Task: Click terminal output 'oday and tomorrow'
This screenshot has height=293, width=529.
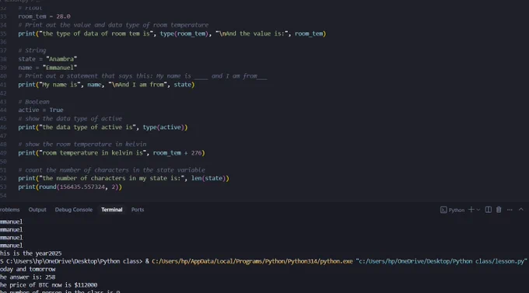Action: click(28, 269)
